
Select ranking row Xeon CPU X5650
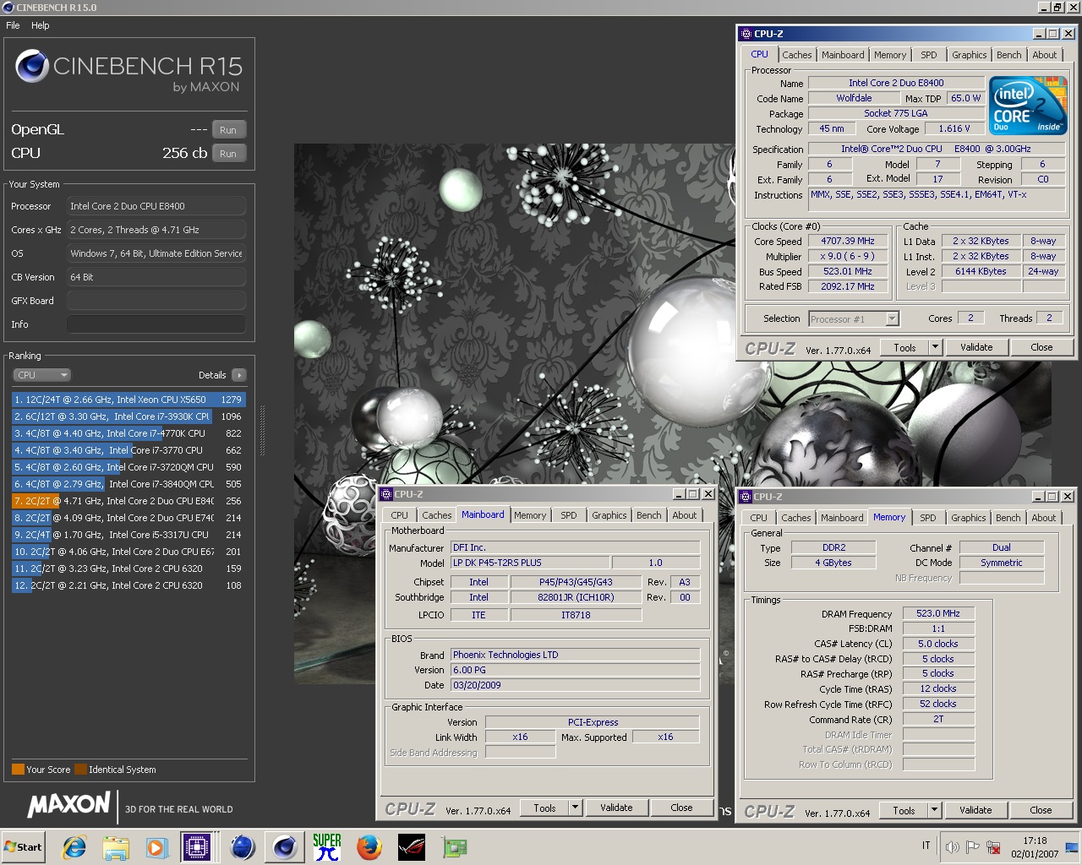pos(128,400)
